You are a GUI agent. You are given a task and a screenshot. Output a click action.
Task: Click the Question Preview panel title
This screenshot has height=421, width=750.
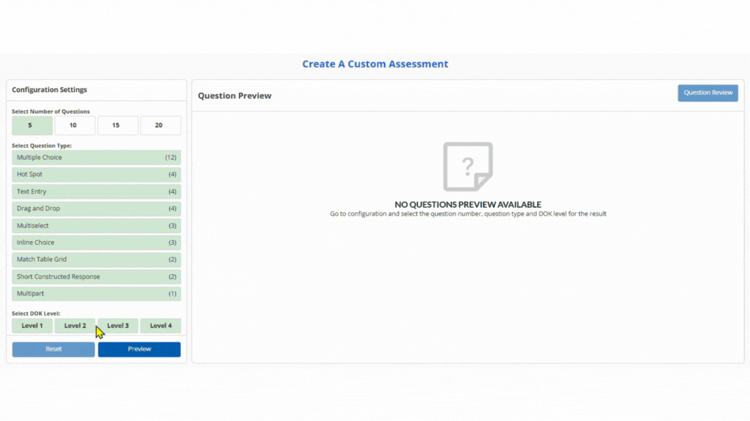[234, 96]
